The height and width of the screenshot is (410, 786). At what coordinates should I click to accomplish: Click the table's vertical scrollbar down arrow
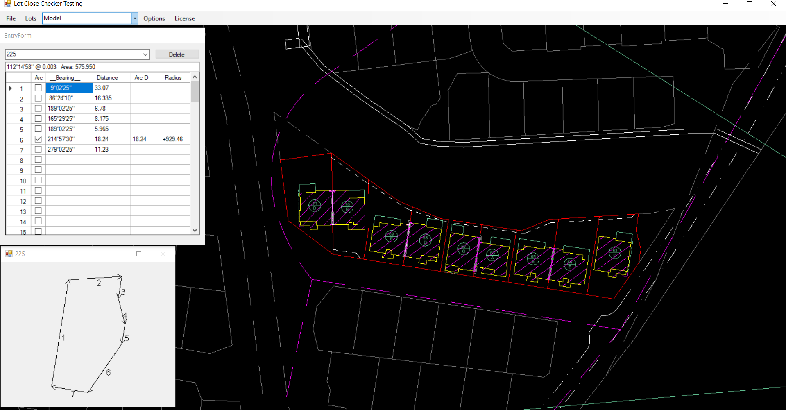click(x=195, y=231)
